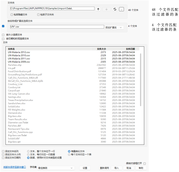This screenshot has height=172, width=179.
Task: Open the 添加扩展名 dropdown
Action: point(114,27)
